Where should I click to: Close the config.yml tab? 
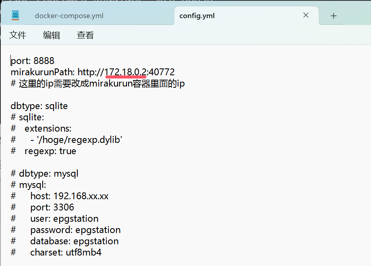point(306,15)
